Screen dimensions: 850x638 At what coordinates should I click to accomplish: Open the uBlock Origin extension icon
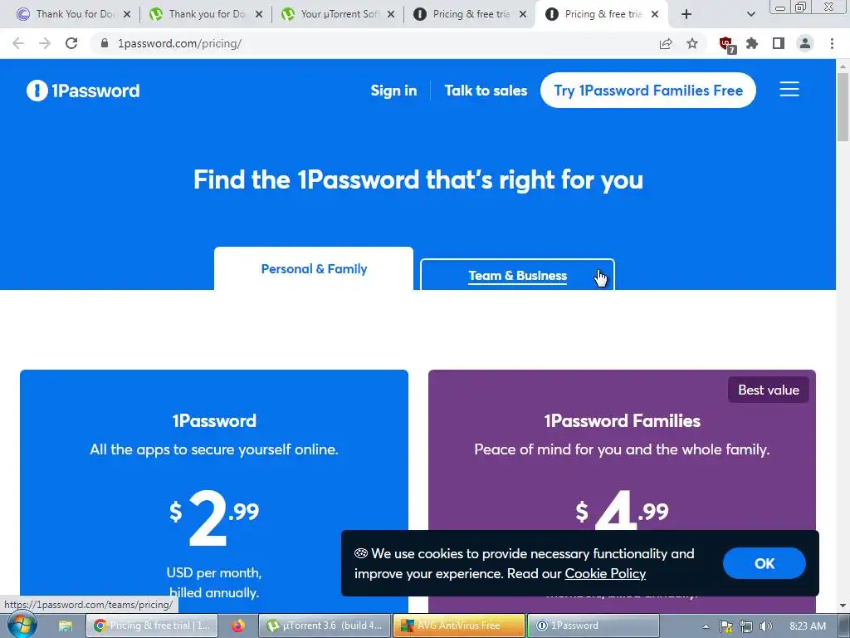click(x=727, y=44)
